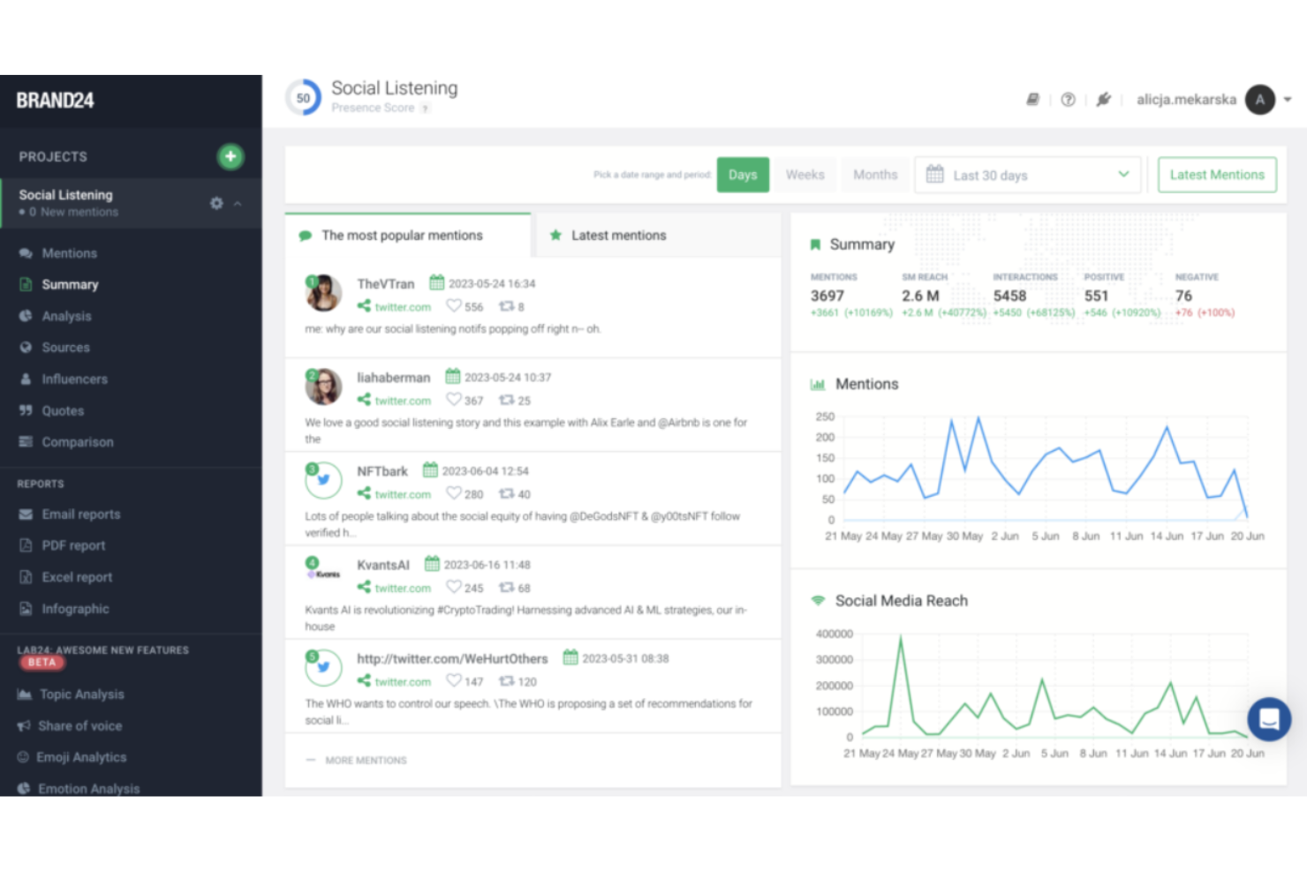Click the twitter.com link under liahaberman

403,401
